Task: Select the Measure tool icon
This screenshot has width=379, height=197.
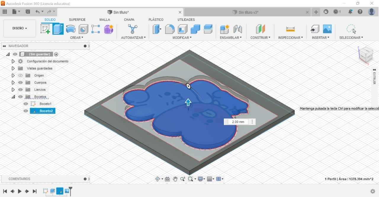Action: (290, 29)
